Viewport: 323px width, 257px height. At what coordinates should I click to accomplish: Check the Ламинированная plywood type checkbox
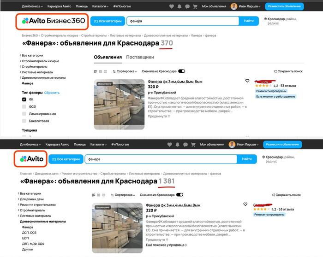(24, 114)
